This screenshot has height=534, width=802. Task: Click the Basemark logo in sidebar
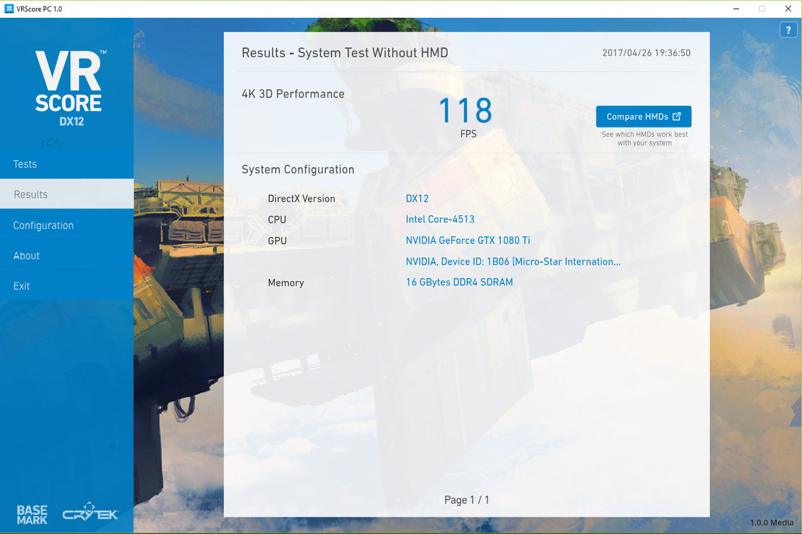point(32,514)
